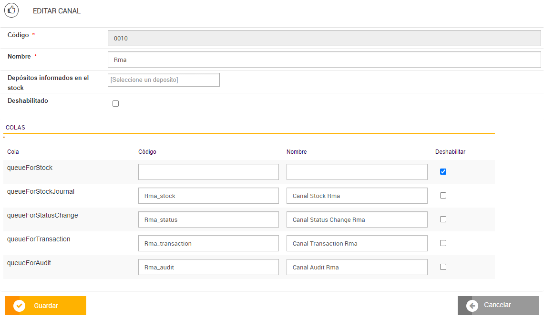Viewport: 544px width, 318px height.
Task: Edit the Canal Status Change Rma field
Action: 357,219
